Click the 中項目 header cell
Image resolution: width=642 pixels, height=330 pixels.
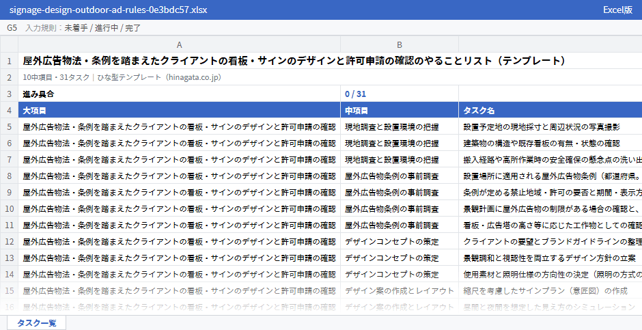400,110
